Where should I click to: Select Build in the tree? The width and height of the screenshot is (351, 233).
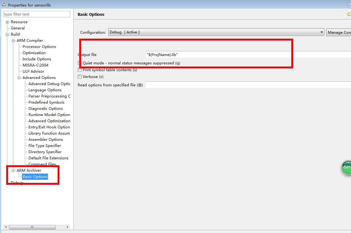click(15, 34)
